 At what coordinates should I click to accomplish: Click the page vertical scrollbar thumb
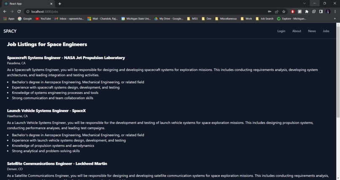pyautogui.click(x=338, y=72)
